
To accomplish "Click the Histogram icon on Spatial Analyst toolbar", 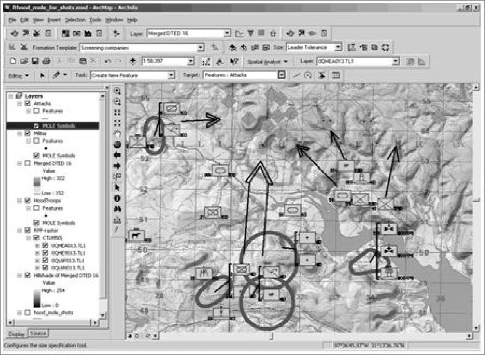I will click(x=421, y=62).
